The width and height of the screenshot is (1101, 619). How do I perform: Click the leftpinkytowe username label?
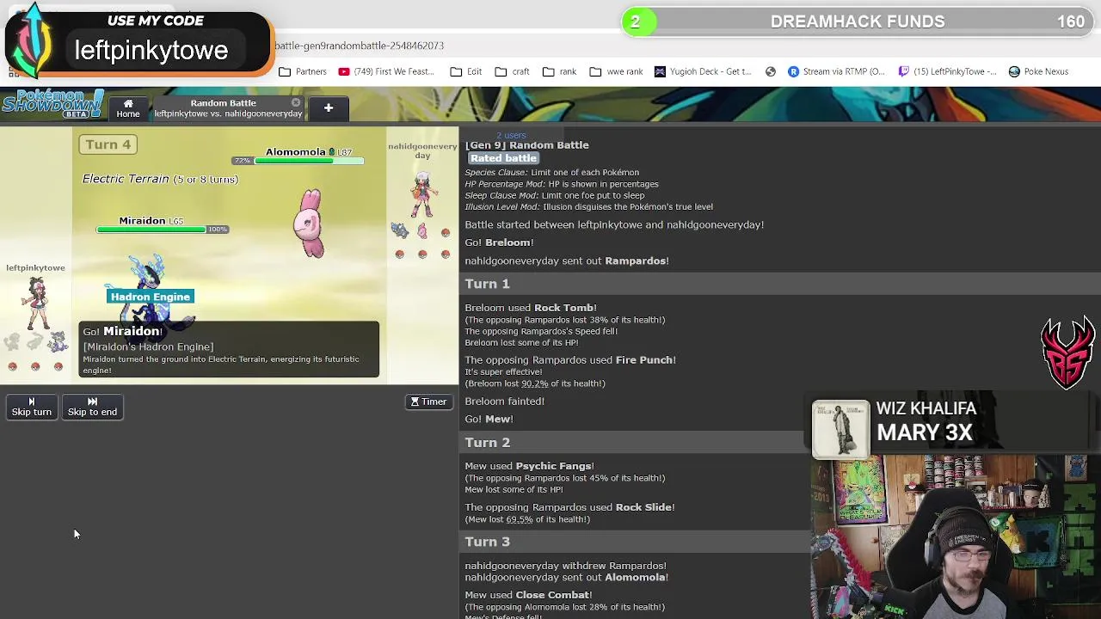tap(35, 268)
